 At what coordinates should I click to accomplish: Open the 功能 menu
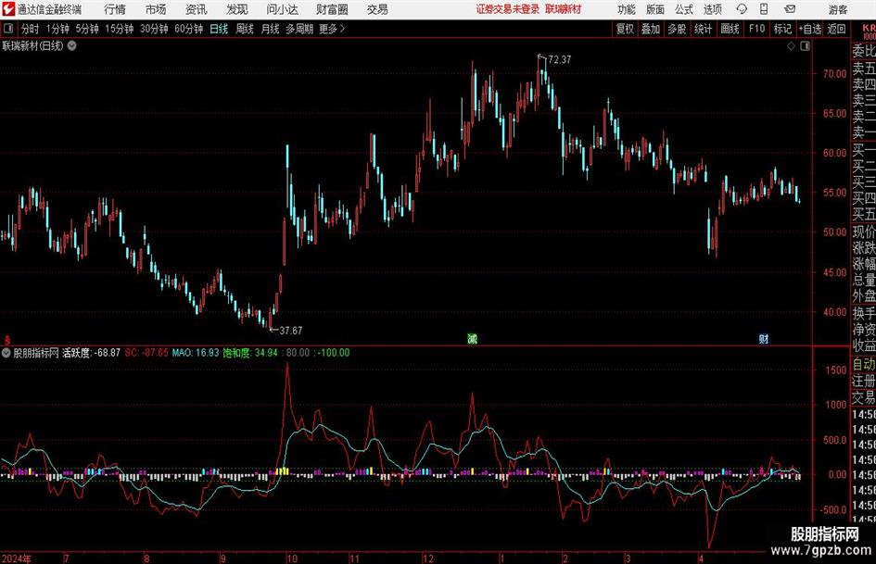click(x=627, y=9)
